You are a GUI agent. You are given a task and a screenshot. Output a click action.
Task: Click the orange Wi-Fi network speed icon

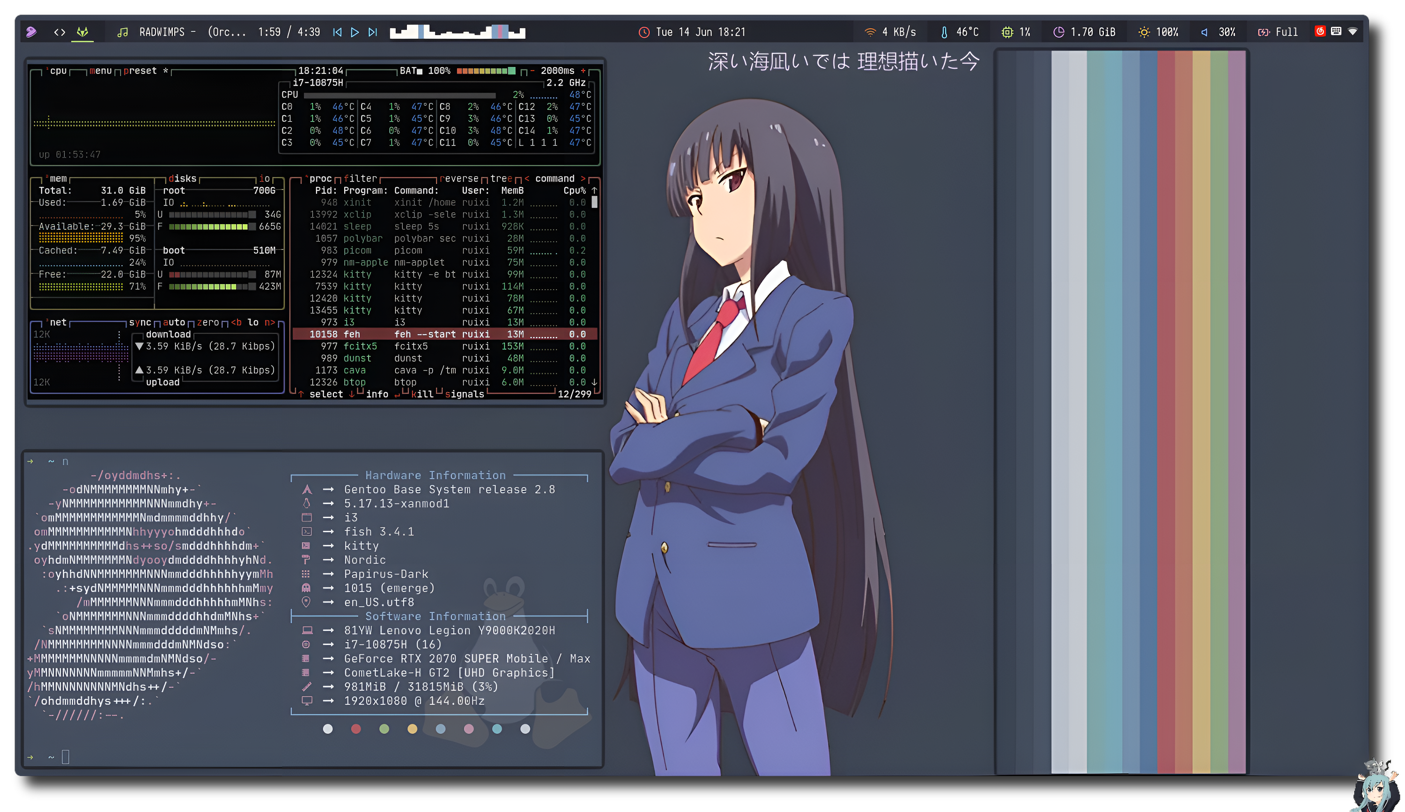(870, 32)
